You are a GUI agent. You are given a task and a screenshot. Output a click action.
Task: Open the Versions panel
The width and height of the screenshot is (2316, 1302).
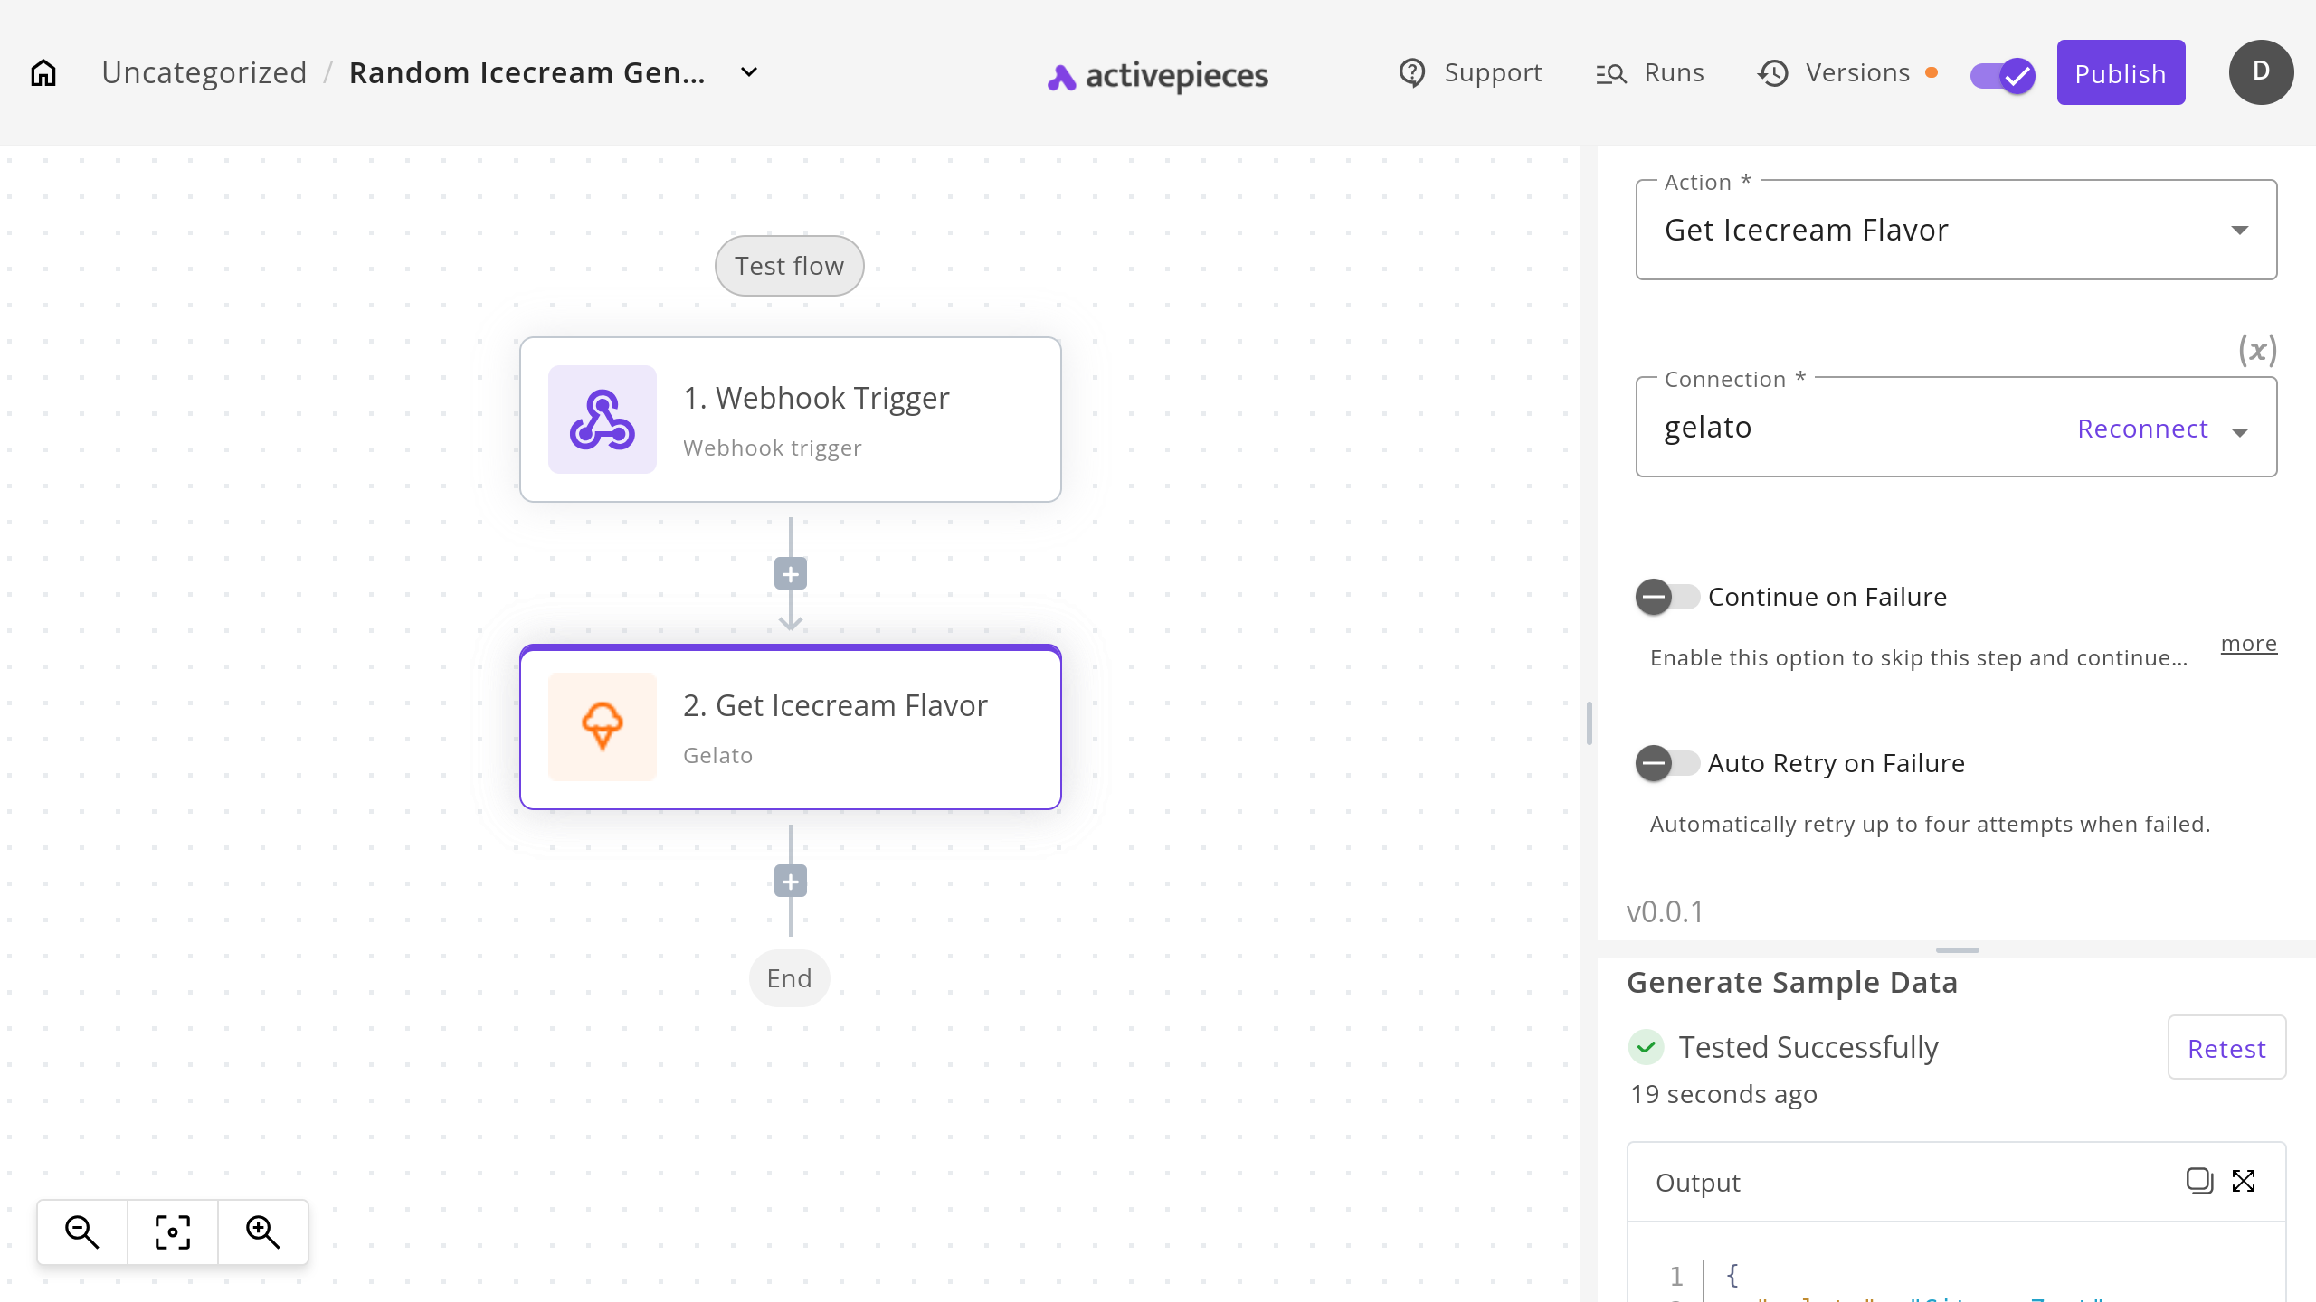point(1835,72)
